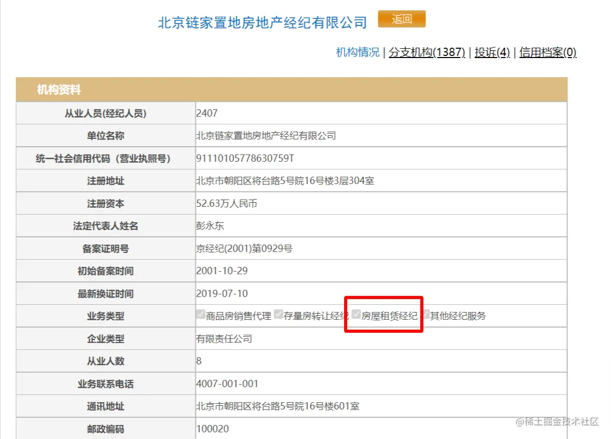Click the 注册地址 value with 304室
The width and height of the screenshot is (611, 439).
(285, 181)
